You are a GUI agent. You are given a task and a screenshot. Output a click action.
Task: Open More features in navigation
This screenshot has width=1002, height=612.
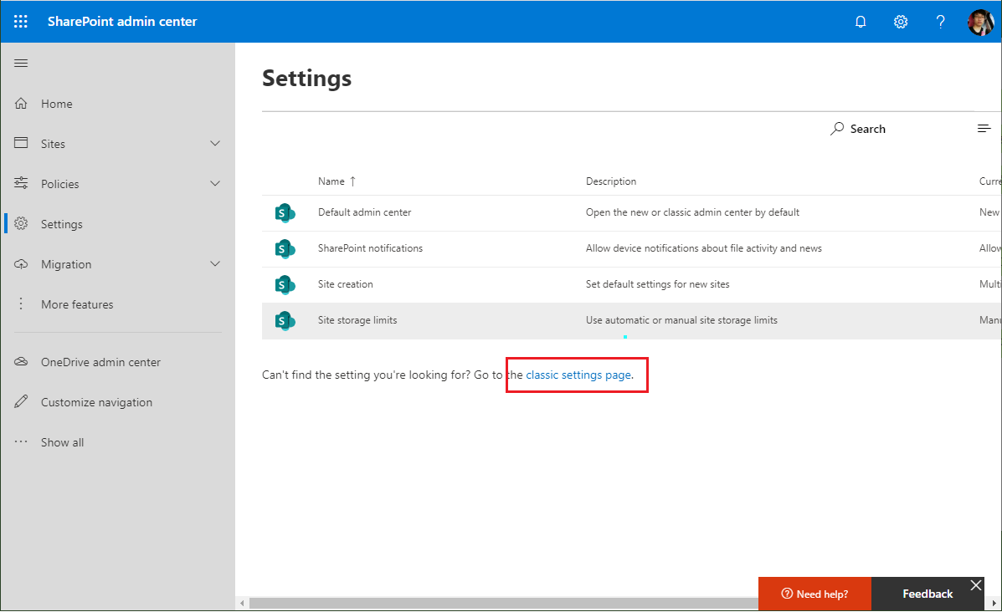[77, 304]
